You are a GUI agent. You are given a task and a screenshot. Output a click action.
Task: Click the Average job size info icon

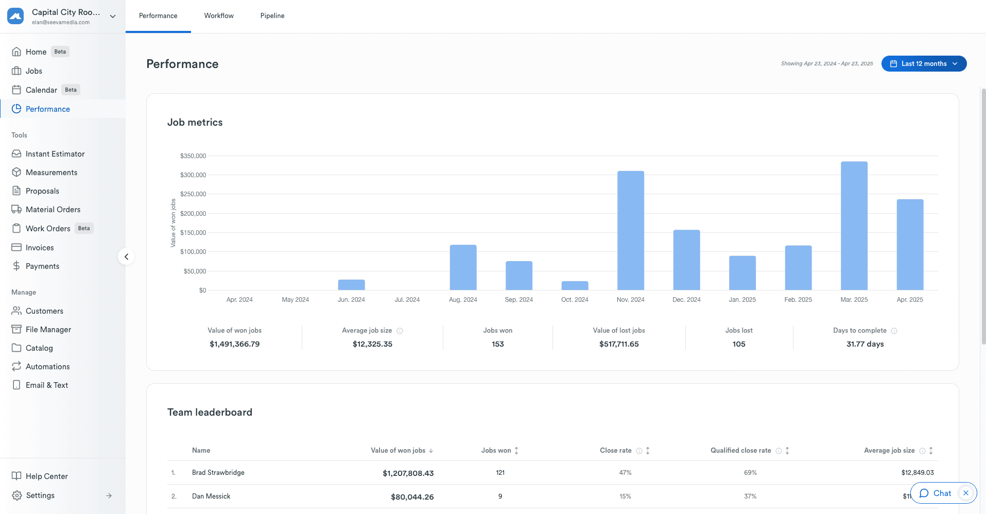(x=400, y=331)
